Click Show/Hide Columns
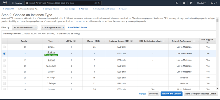 click(x=77, y=27)
